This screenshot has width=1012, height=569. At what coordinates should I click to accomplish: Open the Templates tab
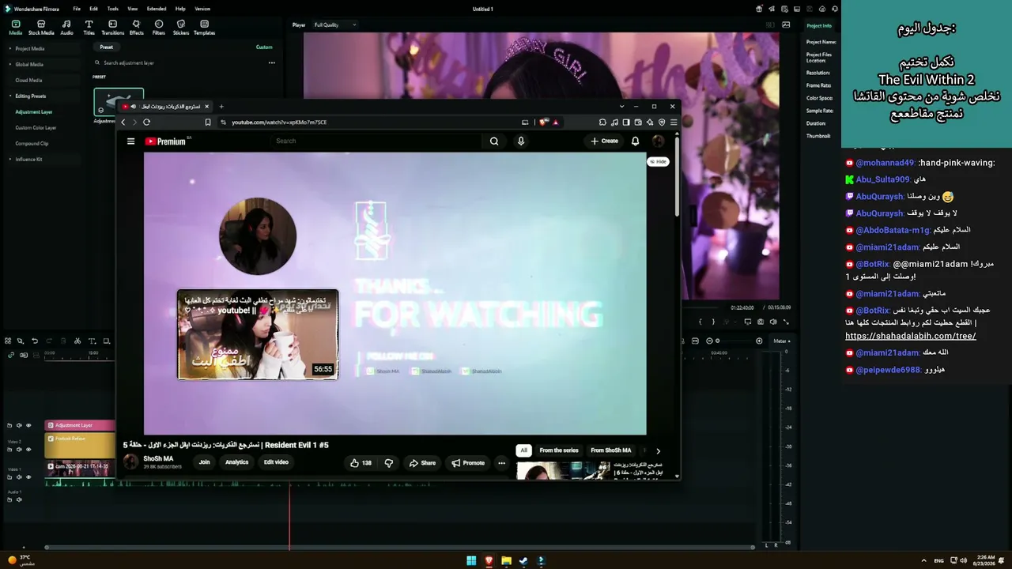[204, 28]
